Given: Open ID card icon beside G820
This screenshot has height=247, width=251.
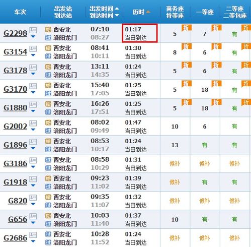Looking at the screenshot, I should (x=33, y=198).
